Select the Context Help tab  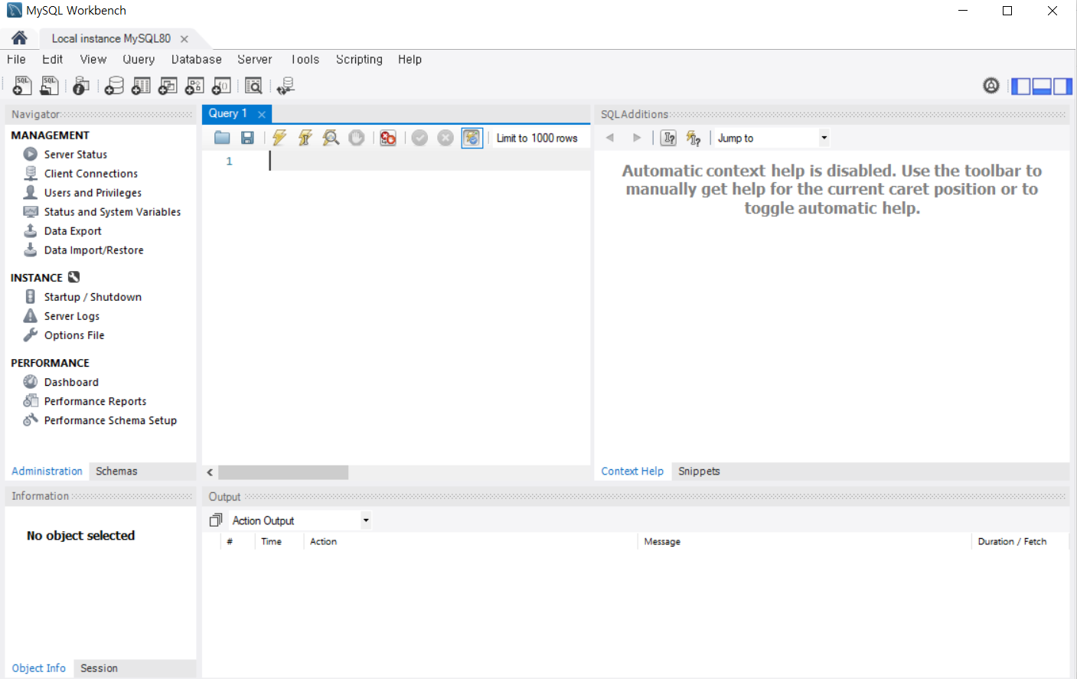pyautogui.click(x=632, y=471)
